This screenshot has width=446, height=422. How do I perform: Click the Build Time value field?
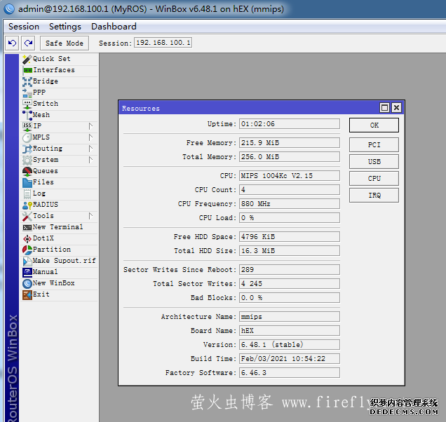click(290, 359)
